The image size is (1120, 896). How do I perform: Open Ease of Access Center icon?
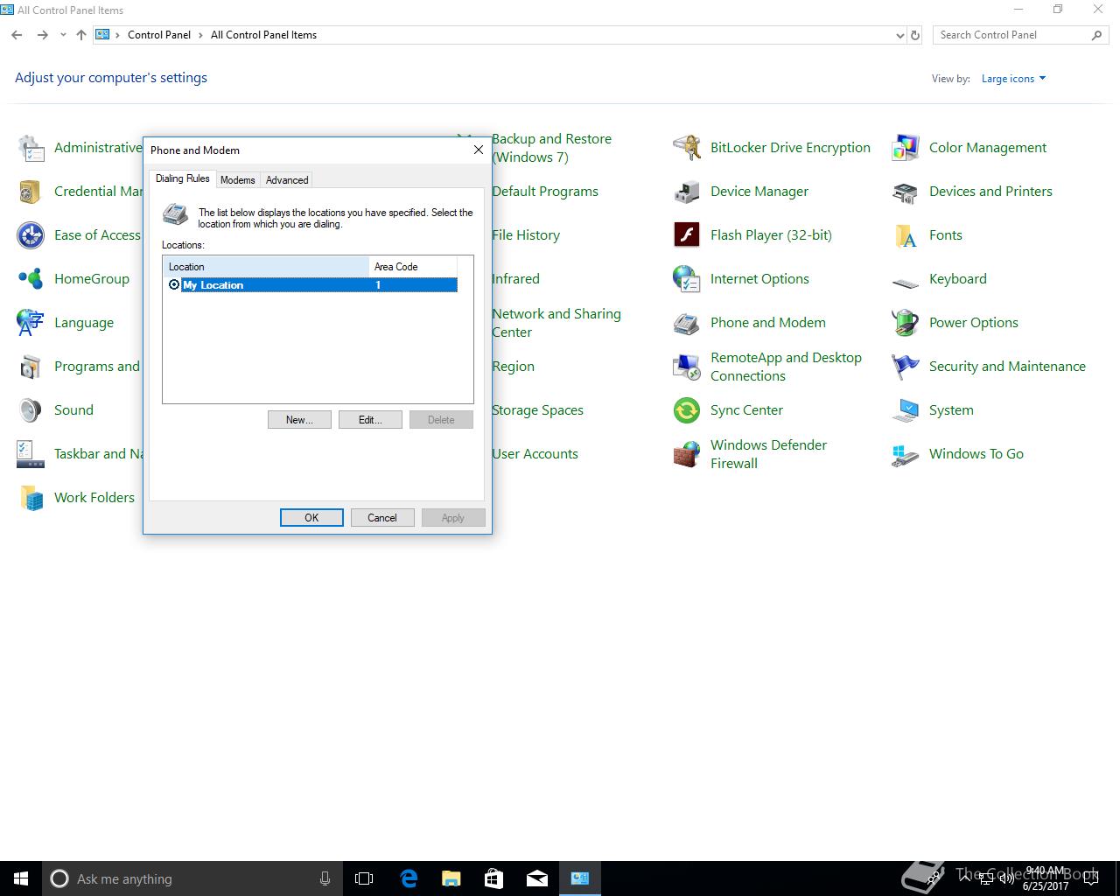click(x=31, y=235)
